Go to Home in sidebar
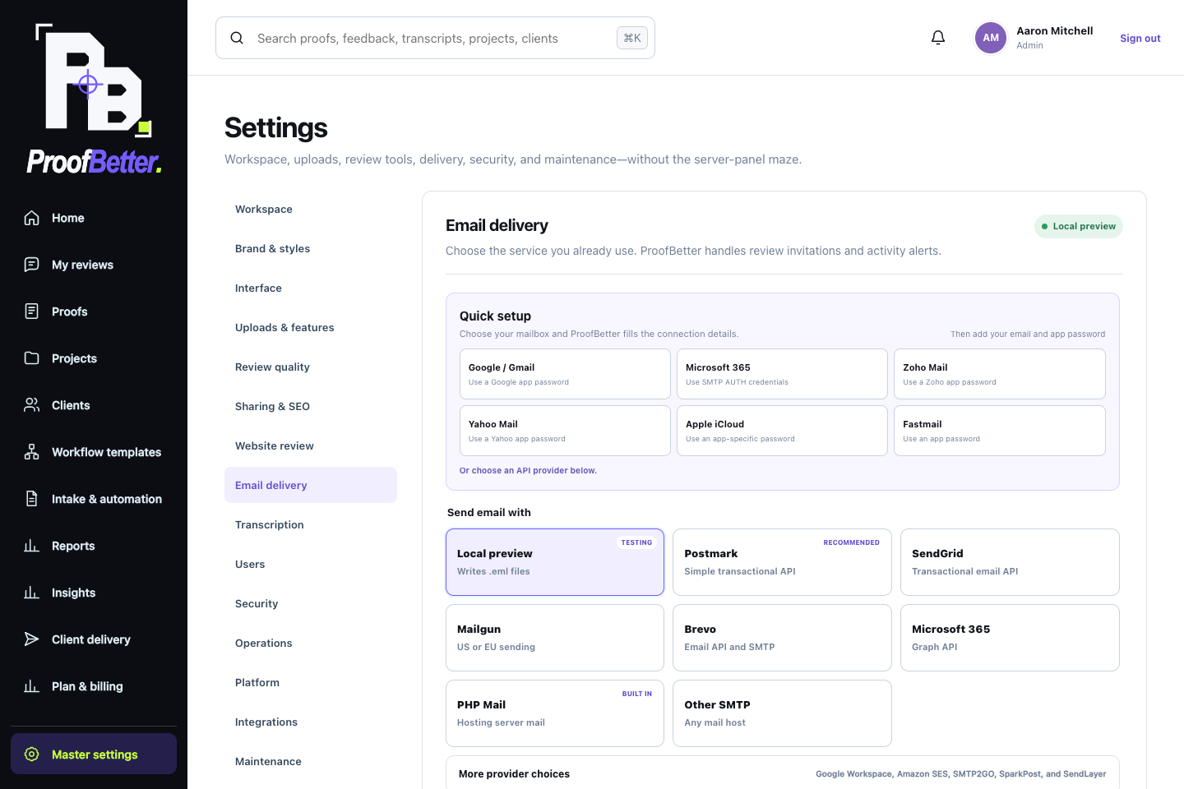The height and width of the screenshot is (789, 1184). (x=94, y=218)
